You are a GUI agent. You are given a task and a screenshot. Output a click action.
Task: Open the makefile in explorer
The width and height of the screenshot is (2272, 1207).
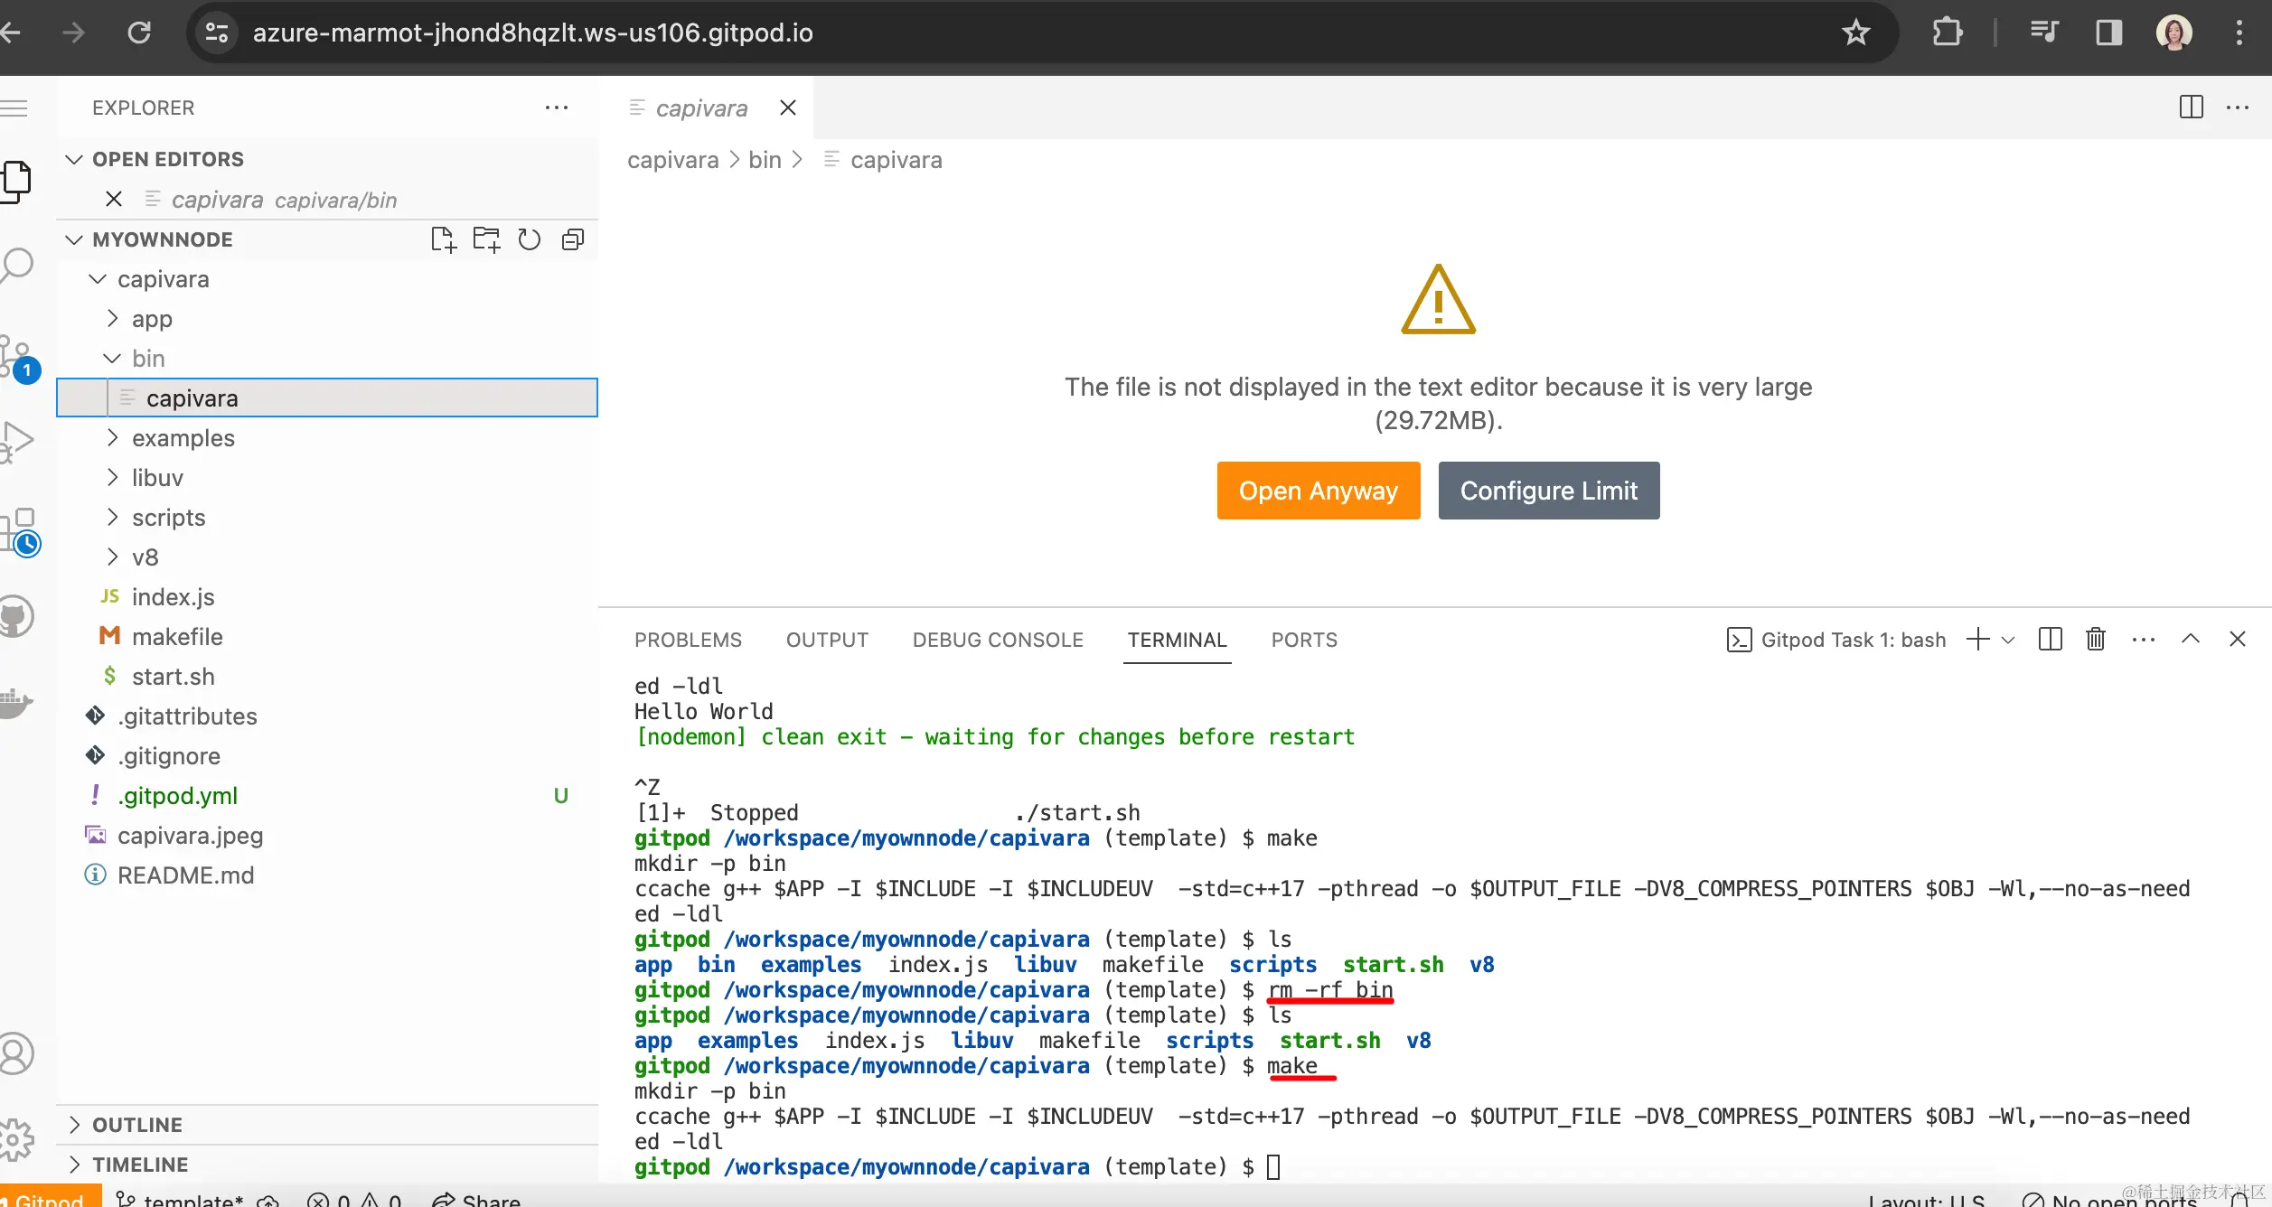click(x=177, y=637)
